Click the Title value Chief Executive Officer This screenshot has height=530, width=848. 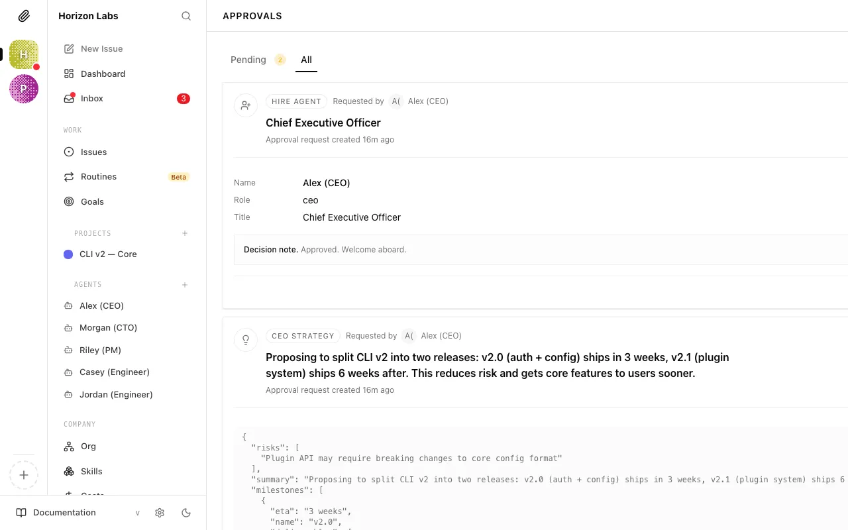352,217
